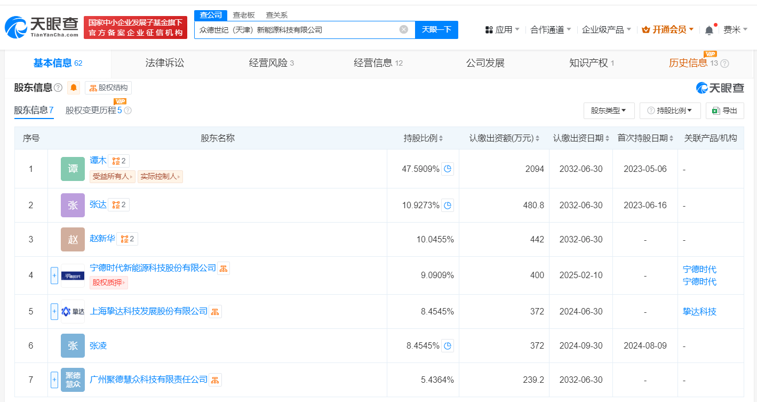Click the 挚达 company logo thumbnail
The width and height of the screenshot is (757, 402).
pos(73,311)
